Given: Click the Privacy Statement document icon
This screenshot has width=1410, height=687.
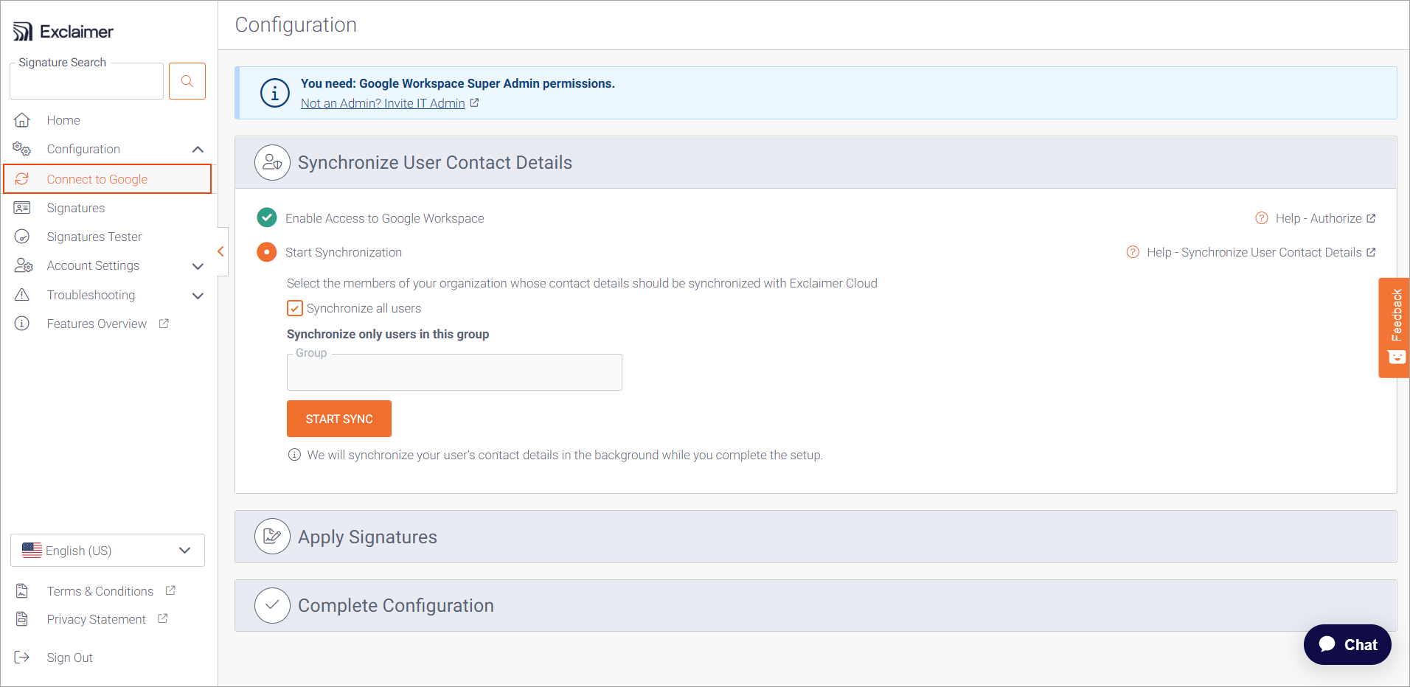Looking at the screenshot, I should tap(22, 619).
